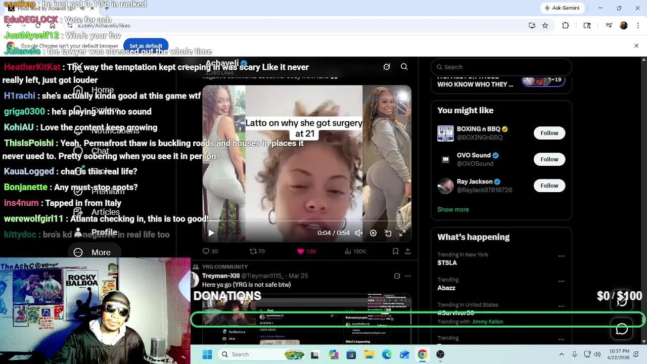Screen dimensions: 647x364
Task: Open the Windows Start menu
Action: click(207, 354)
